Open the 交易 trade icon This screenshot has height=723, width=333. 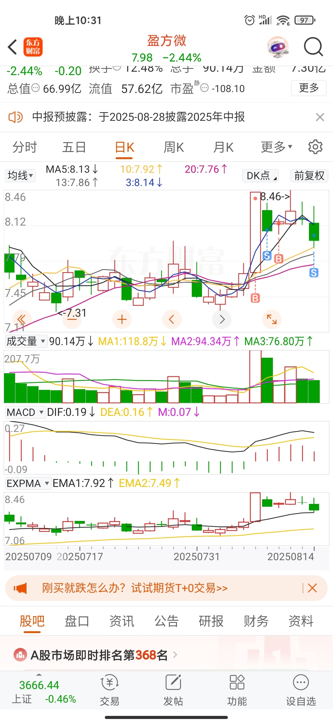(109, 691)
